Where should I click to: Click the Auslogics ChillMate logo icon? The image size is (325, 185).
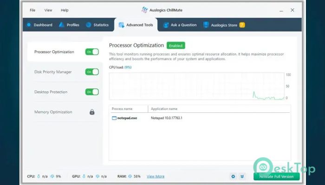[144, 10]
